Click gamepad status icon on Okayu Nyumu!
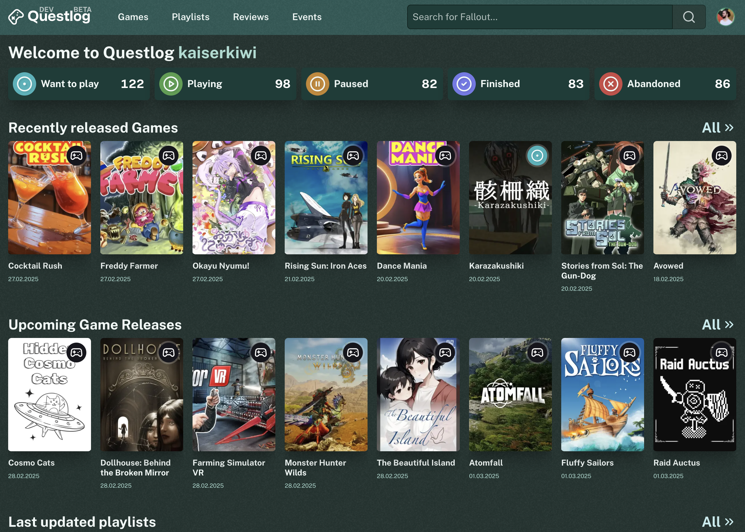Image resolution: width=745 pixels, height=532 pixels. (x=261, y=156)
